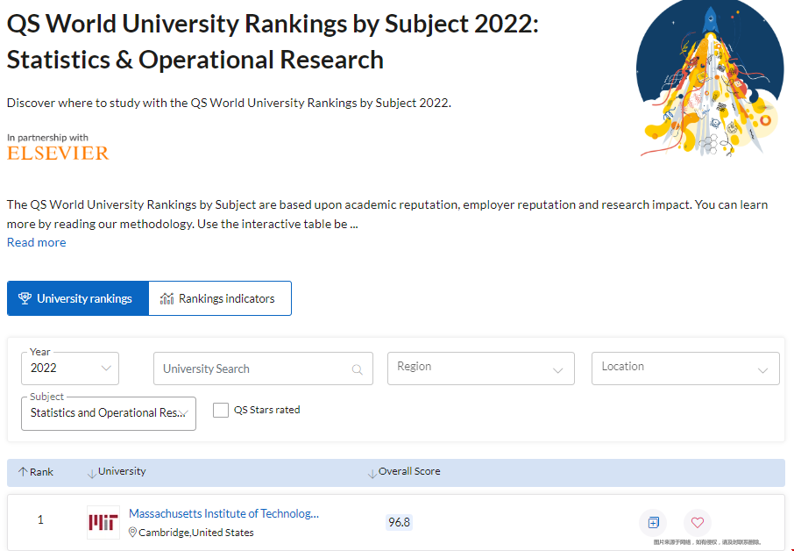
Task: Switch to the Rankings indicators tab
Action: (x=220, y=298)
